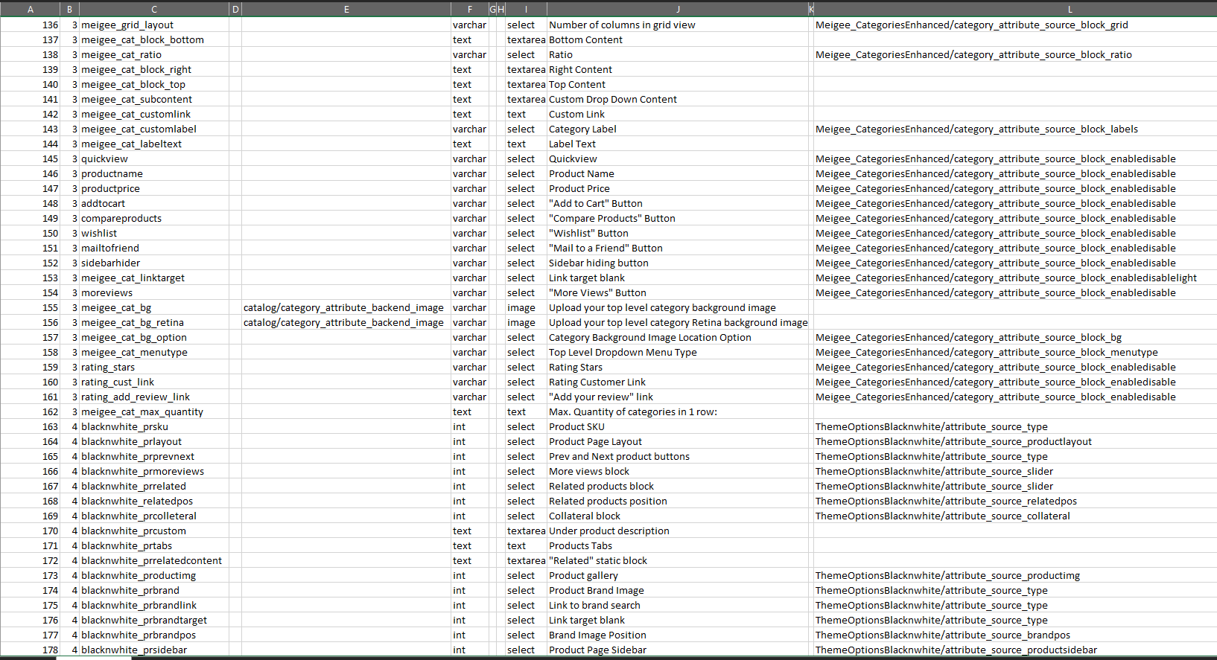Click cell 'Upload your top level category background image'

point(678,307)
